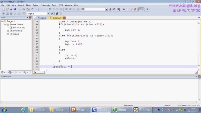The width and height of the screenshot is (201, 113).
Task: Switch to the Infrared.c* editor tab
Action: coord(56,18)
